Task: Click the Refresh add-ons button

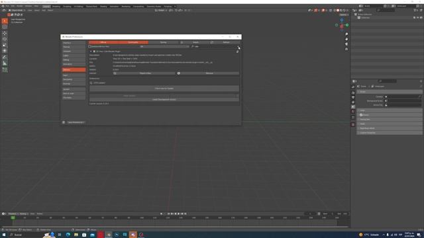Action: pyautogui.click(x=225, y=42)
